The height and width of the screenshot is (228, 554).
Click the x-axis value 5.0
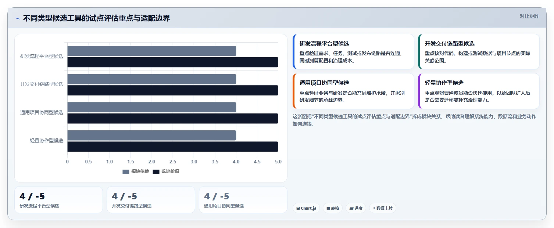coord(278,162)
